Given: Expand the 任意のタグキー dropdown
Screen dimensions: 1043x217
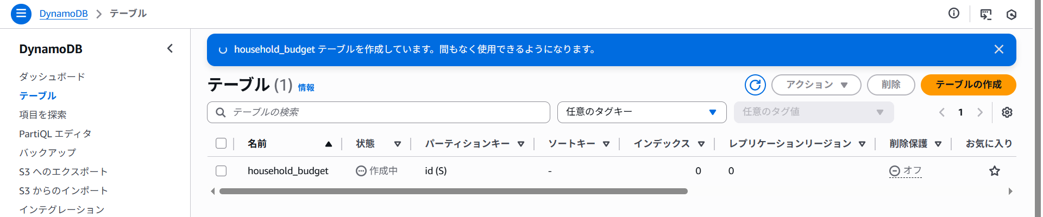Looking at the screenshot, I should point(642,112).
